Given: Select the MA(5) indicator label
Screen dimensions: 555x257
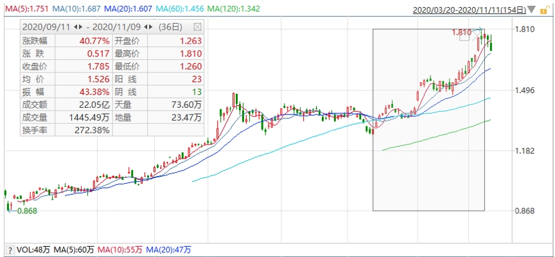Looking at the screenshot, I should pos(26,10).
